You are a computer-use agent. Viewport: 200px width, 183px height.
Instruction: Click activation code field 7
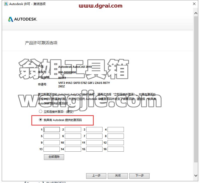[x=94, y=136]
